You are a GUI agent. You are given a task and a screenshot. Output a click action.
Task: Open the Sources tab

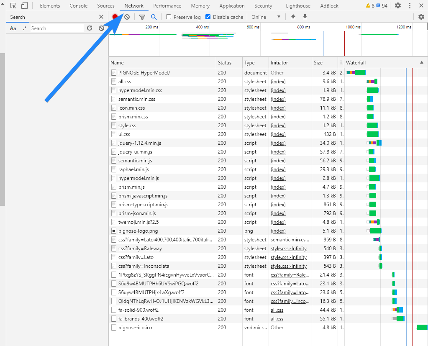pos(106,6)
